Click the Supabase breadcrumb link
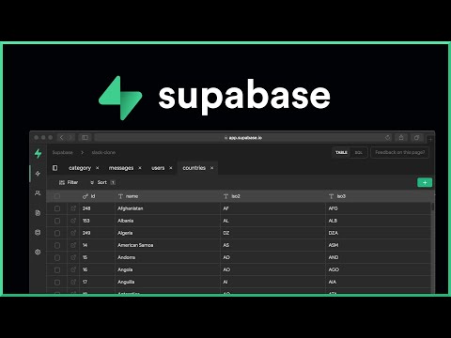451x338 pixels. tap(63, 152)
